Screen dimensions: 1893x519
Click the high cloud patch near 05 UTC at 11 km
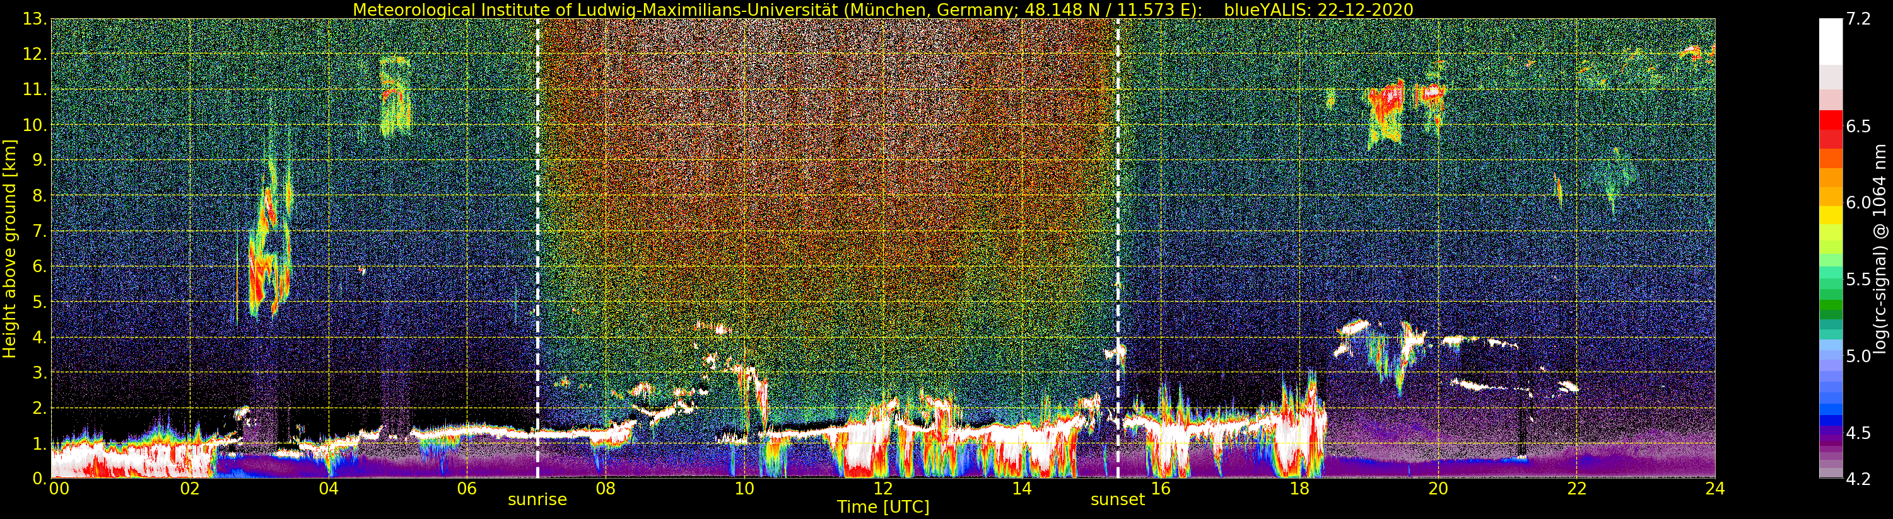395,96
